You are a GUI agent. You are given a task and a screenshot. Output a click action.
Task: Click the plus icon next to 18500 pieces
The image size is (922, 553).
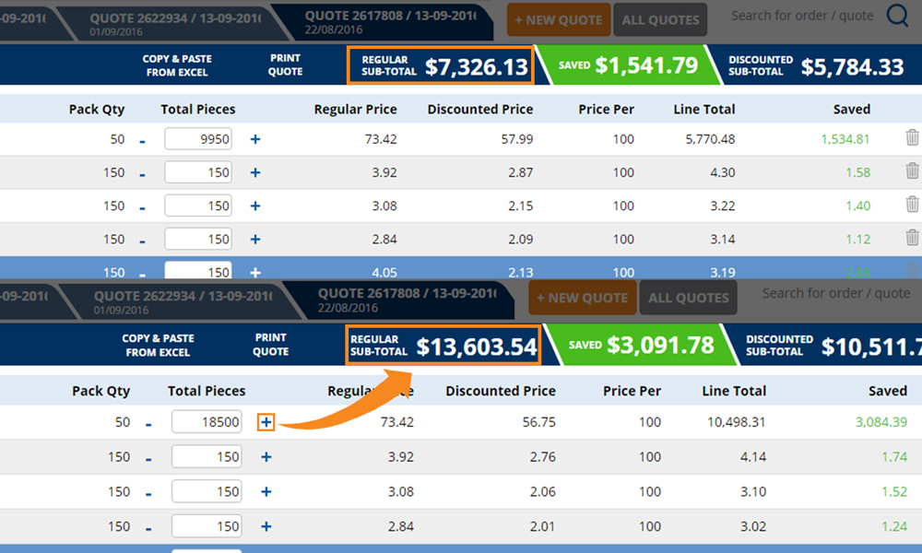tap(266, 422)
